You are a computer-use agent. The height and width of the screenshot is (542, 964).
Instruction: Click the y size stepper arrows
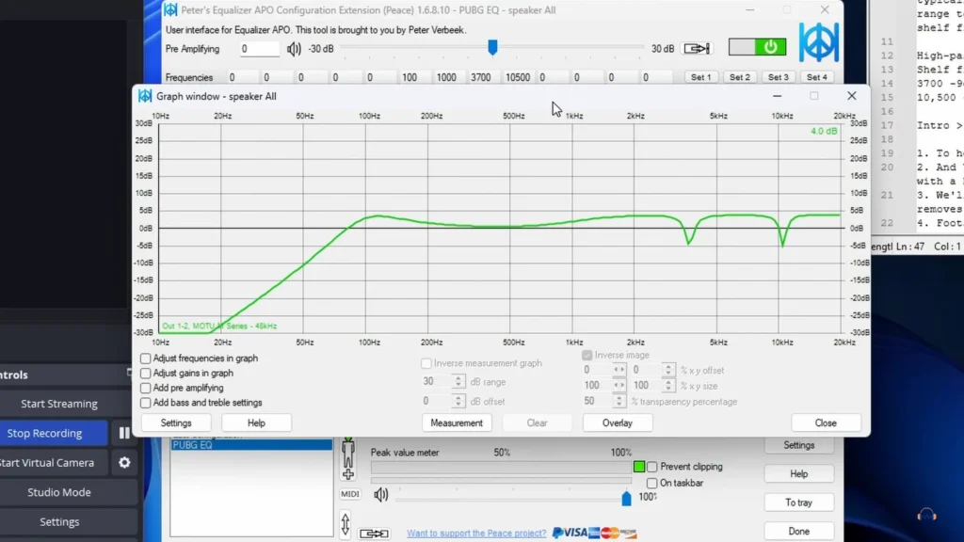pos(667,385)
